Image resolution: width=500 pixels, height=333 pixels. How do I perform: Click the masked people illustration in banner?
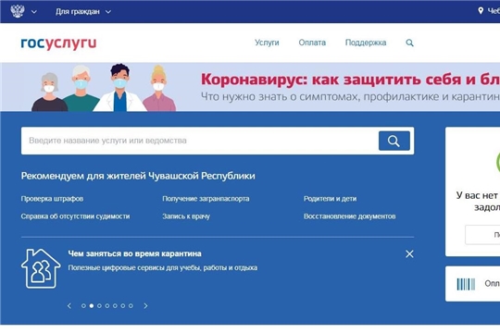pyautogui.click(x=104, y=87)
